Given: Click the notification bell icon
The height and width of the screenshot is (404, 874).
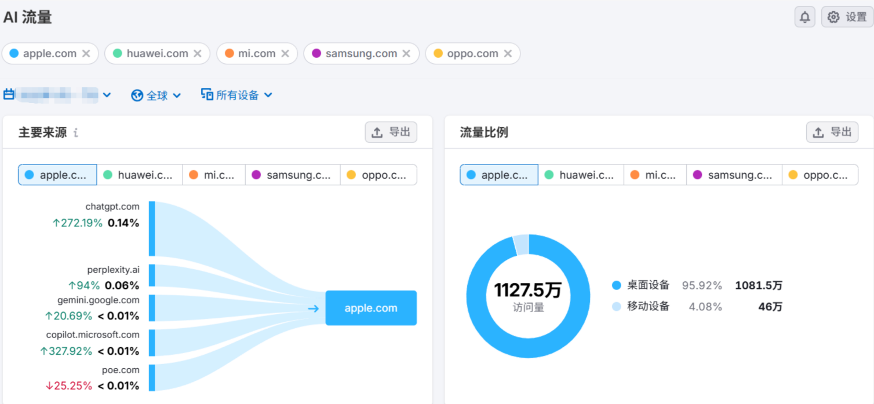Looking at the screenshot, I should (804, 17).
